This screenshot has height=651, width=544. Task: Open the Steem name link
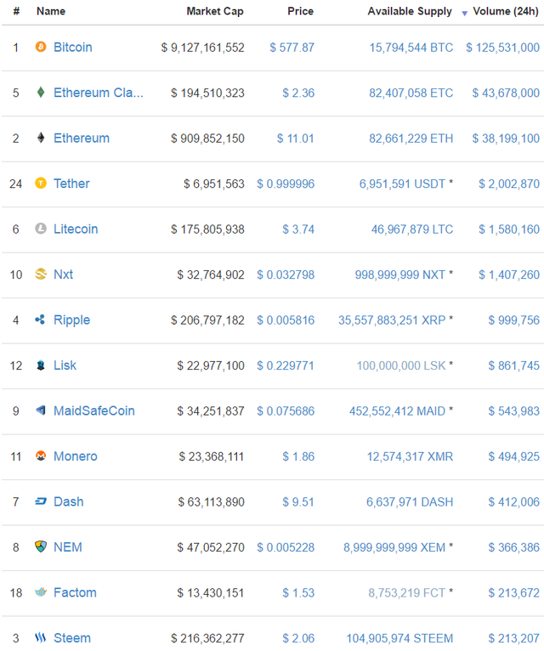[72, 637]
